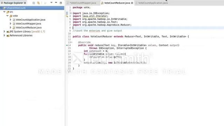Click the VoteCountMapper.java file icon in tree
This screenshot has height=126, width=224.
coord(14,24)
